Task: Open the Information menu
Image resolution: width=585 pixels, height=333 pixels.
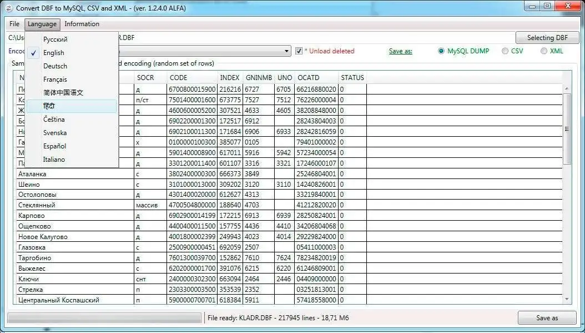Action: click(x=82, y=24)
